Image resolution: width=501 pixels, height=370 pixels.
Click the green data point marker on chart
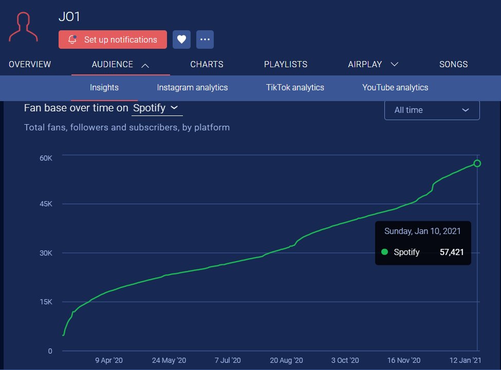coord(477,163)
